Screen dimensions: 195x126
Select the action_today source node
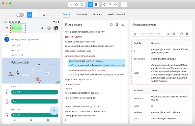coord(82,102)
